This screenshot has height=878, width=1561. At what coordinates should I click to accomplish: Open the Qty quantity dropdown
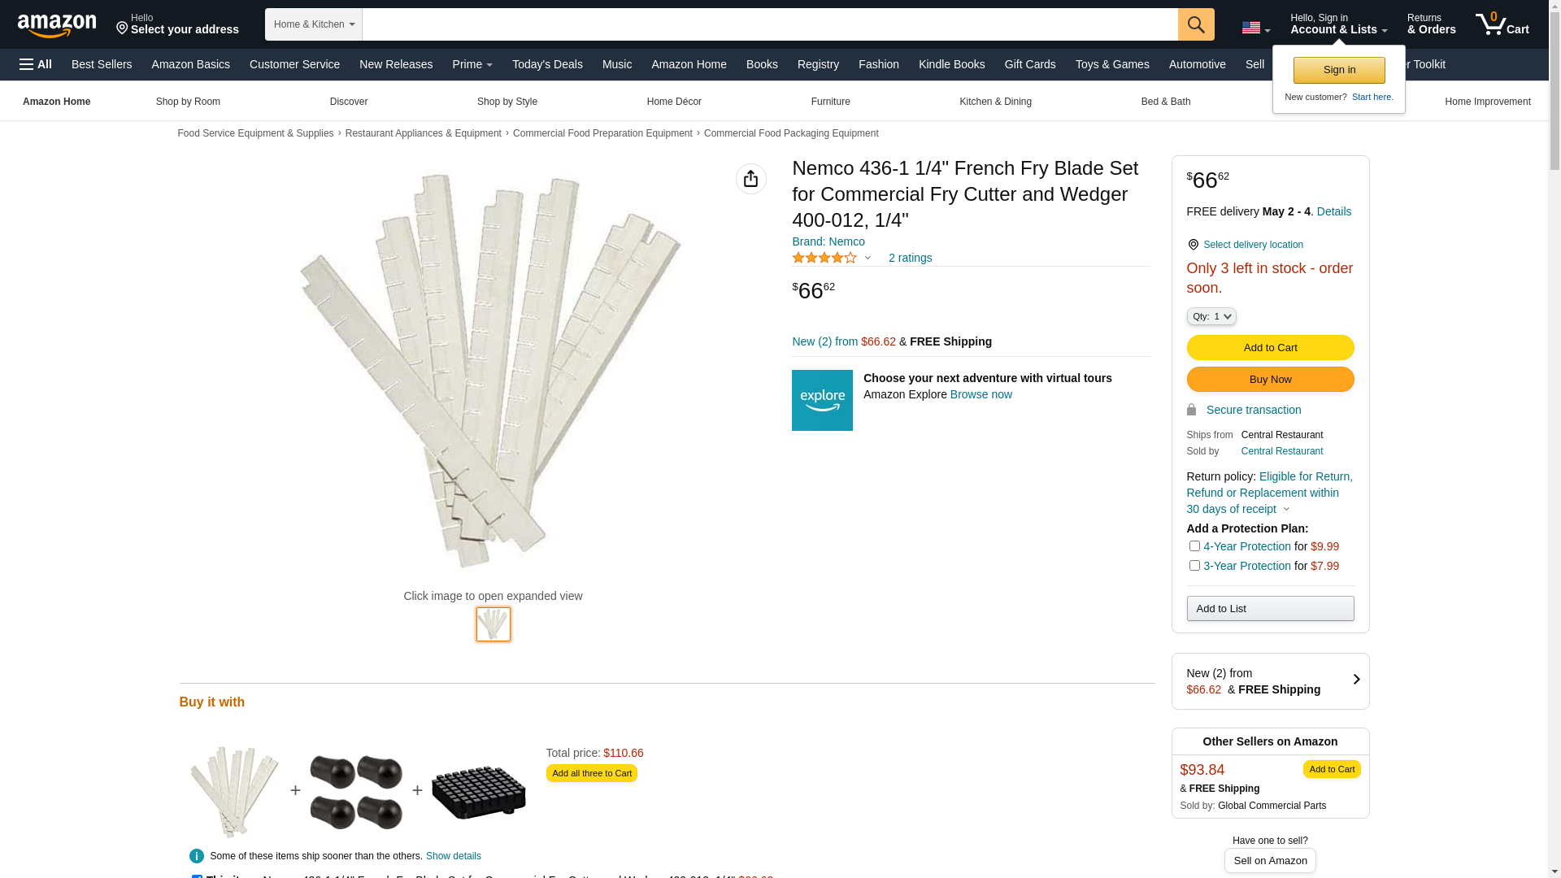coord(1211,316)
